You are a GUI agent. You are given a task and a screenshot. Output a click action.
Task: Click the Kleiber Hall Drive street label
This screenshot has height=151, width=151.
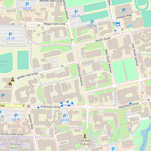(27, 76)
